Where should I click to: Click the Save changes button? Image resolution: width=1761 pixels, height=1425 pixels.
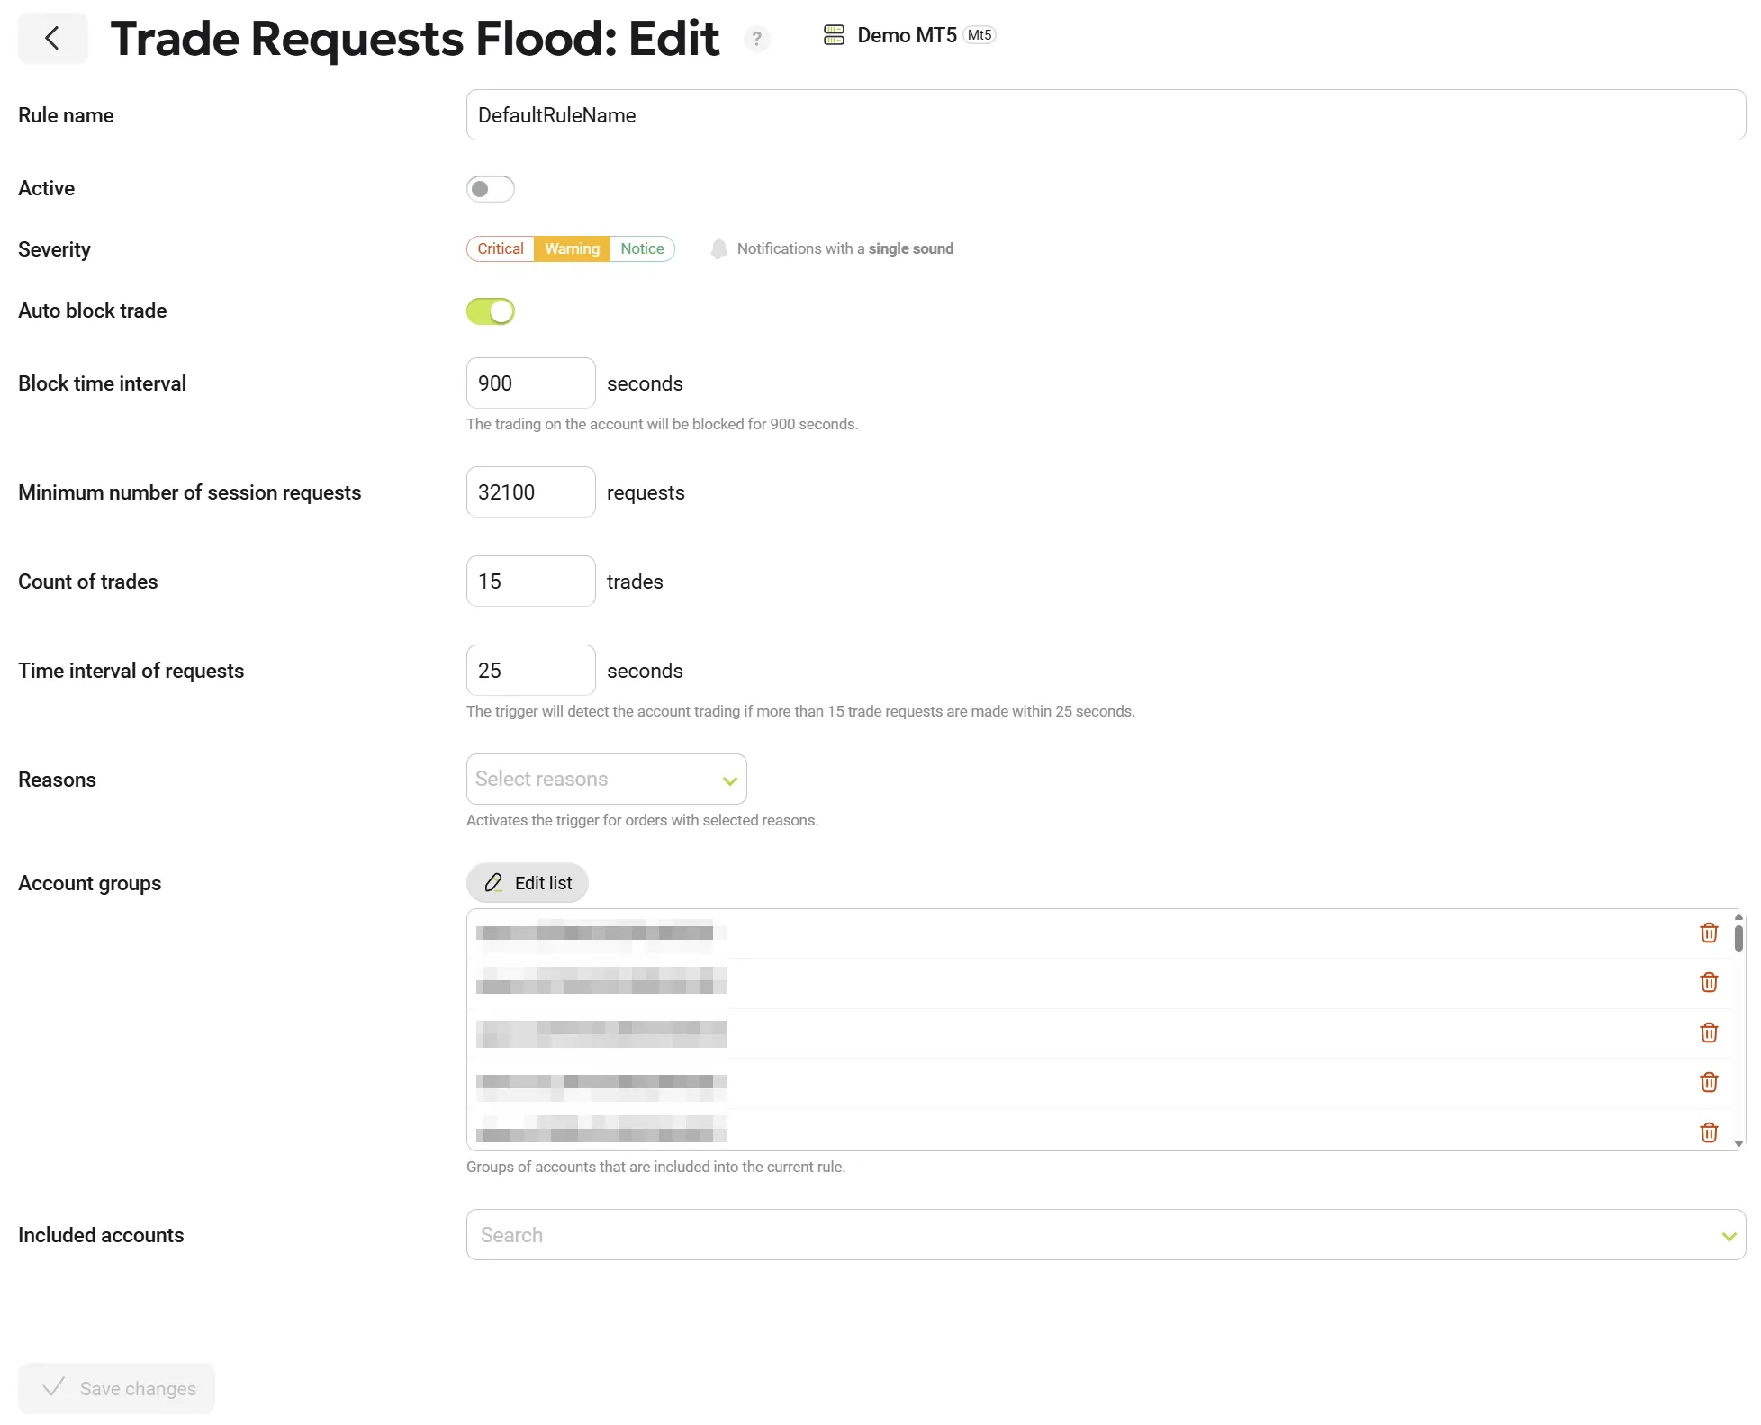(117, 1388)
